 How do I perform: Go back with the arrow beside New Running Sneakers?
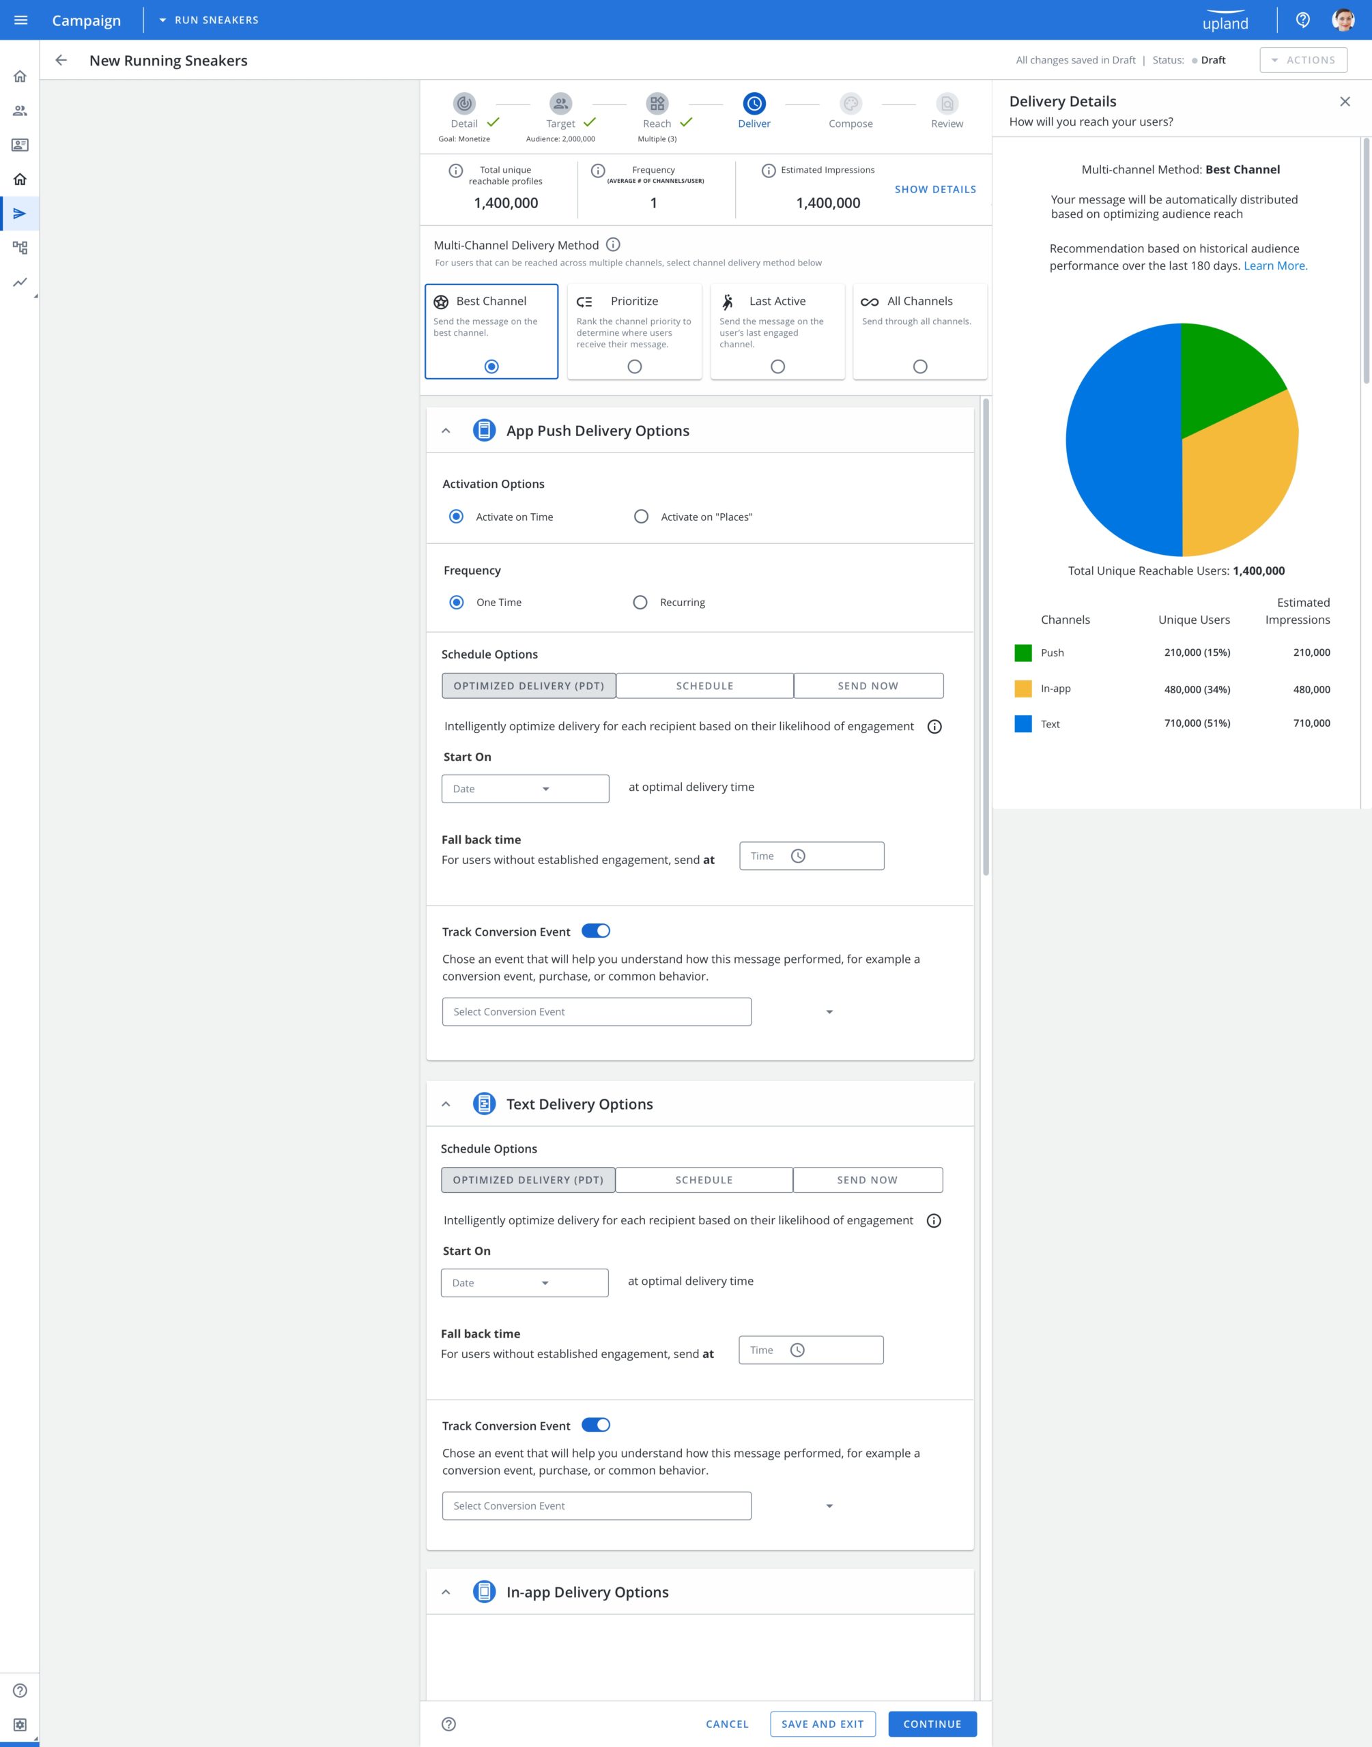tap(61, 60)
